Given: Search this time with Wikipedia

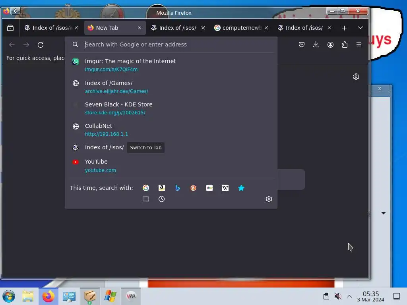Looking at the screenshot, I should [225, 188].
